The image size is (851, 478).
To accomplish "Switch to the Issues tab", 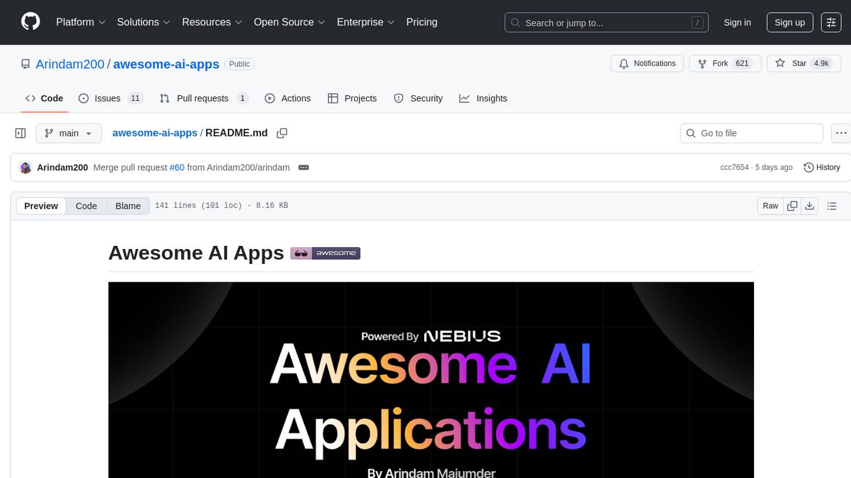I will coord(111,98).
